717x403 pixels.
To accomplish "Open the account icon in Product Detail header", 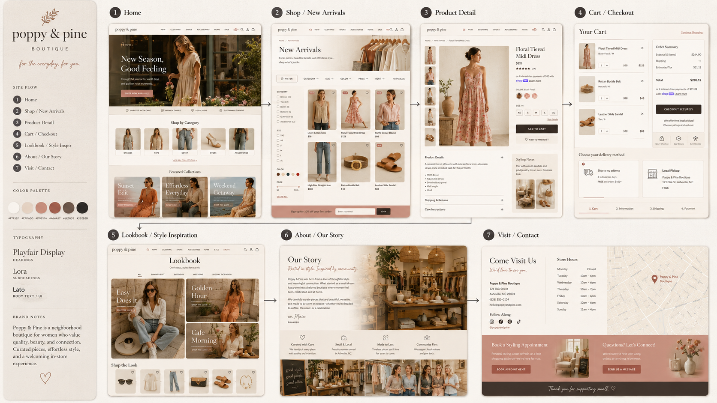I will click(x=548, y=30).
